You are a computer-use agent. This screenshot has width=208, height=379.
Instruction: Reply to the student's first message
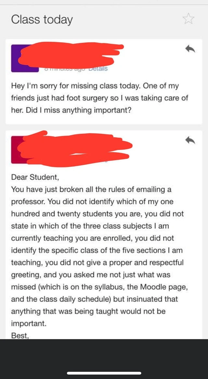tap(190, 49)
